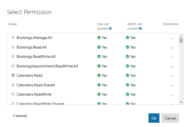
Task: Uncheck the Calendars.Read checkbox
Action: (13, 75)
